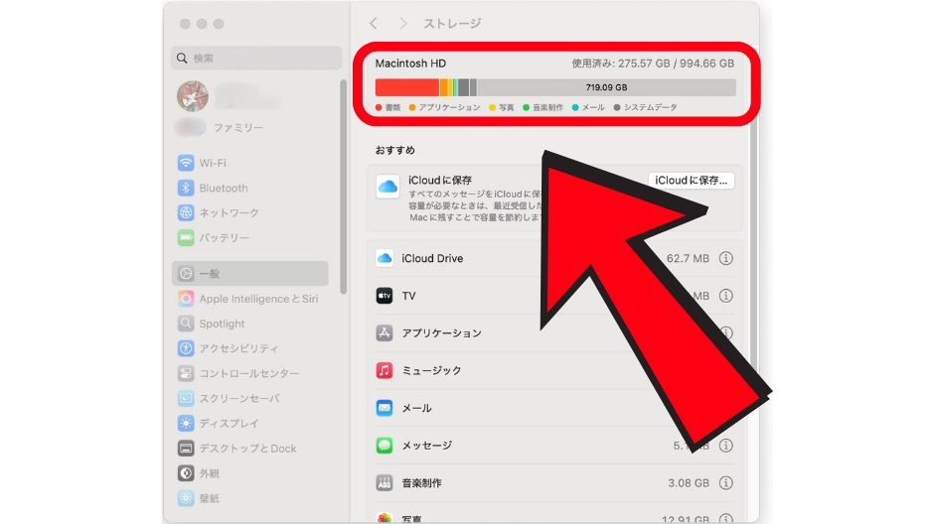Open the メール storage row
Screen dimensions: 934x524
point(554,408)
